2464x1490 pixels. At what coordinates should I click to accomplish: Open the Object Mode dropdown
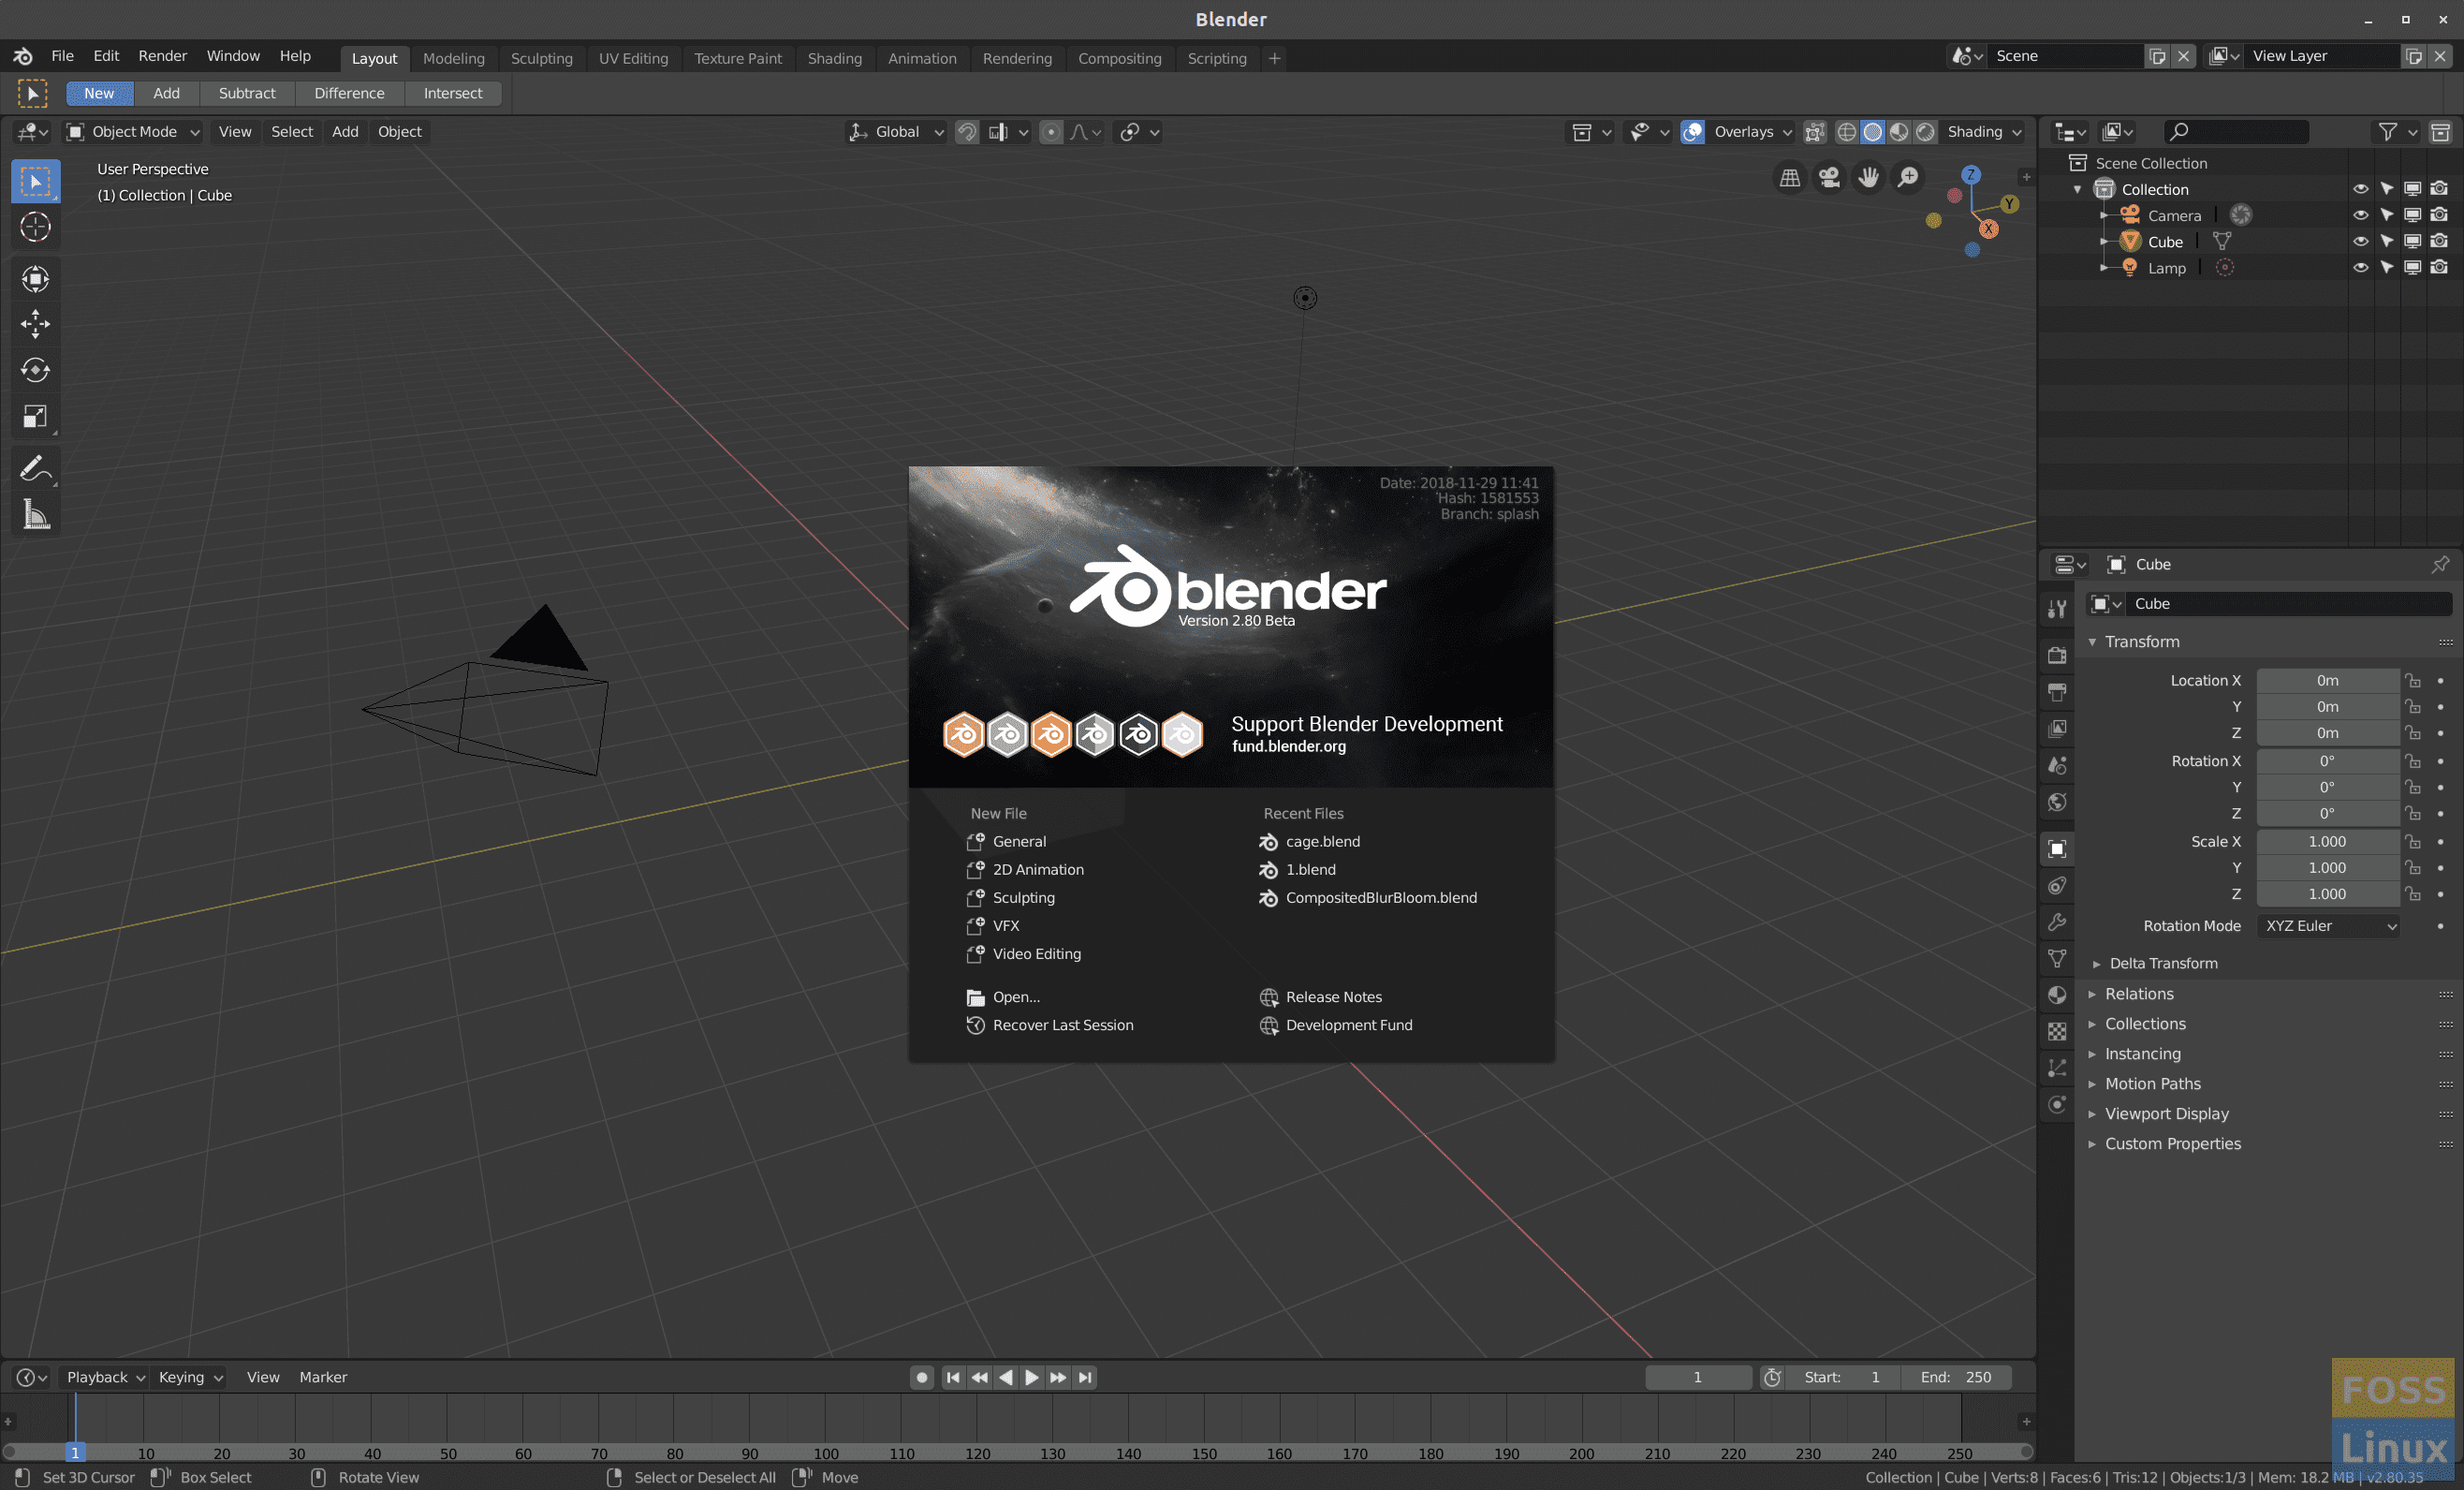(x=133, y=132)
